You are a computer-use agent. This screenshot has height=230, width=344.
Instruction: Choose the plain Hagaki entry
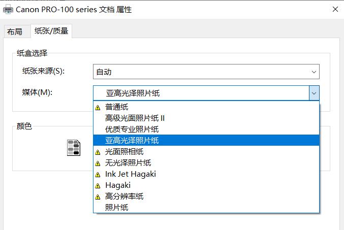pyautogui.click(x=206, y=185)
